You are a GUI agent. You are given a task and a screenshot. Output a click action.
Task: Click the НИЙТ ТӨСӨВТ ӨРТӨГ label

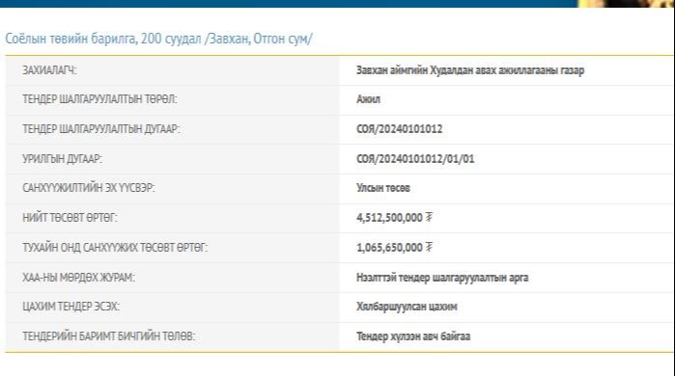(x=70, y=218)
